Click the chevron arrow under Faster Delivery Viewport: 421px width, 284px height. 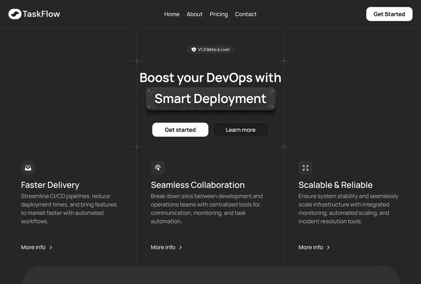(x=51, y=247)
